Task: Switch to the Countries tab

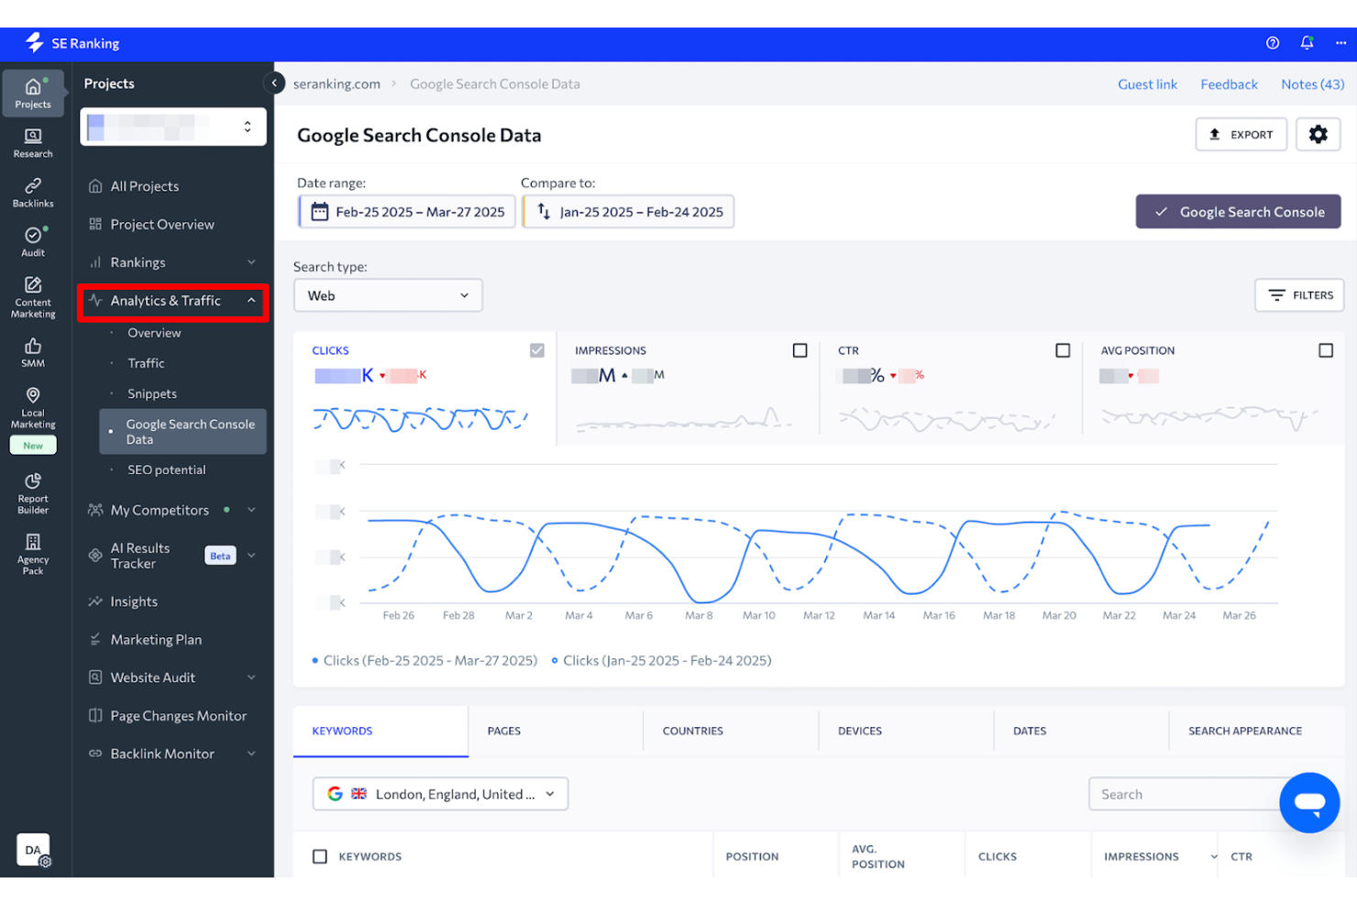Action: pyautogui.click(x=731, y=731)
